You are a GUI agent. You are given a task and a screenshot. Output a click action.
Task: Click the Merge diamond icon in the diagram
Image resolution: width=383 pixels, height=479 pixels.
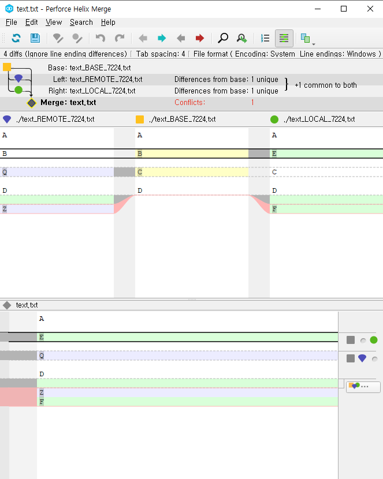click(32, 103)
